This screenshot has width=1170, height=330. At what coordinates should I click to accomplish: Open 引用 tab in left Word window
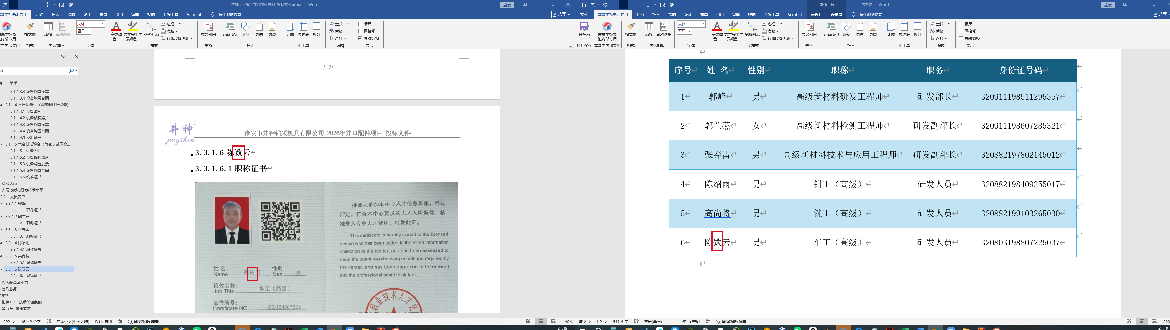pyautogui.click(x=119, y=14)
